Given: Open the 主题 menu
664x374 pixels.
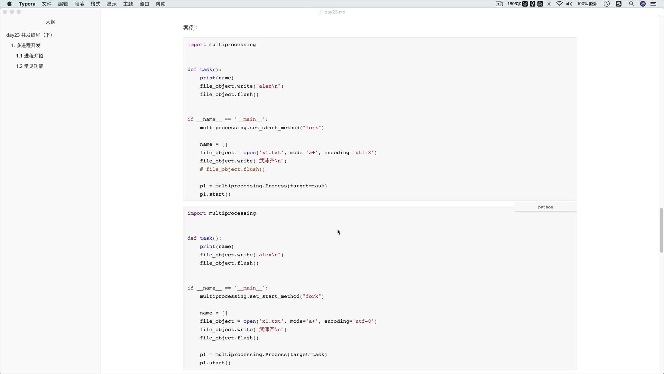Looking at the screenshot, I should [x=128, y=4].
